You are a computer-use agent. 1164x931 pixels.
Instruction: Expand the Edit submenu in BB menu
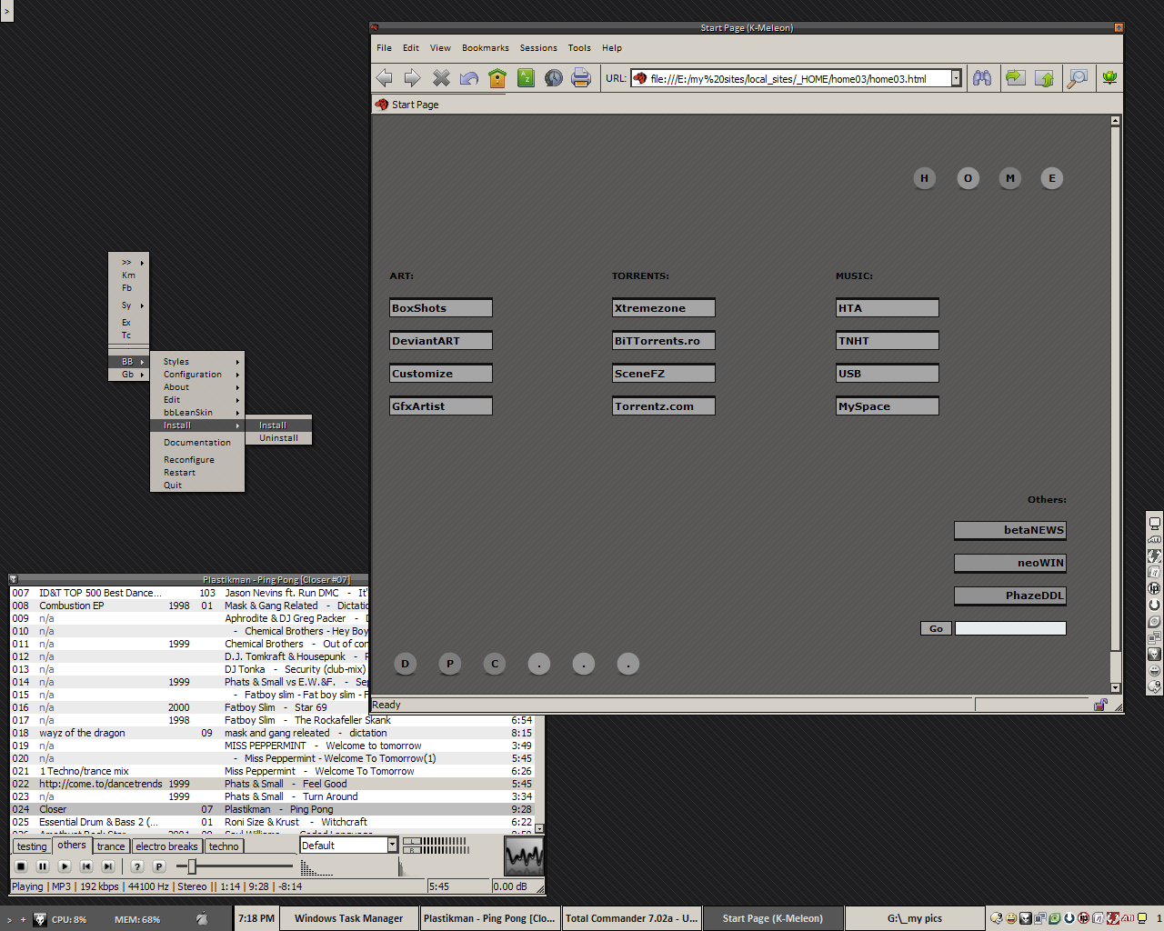tap(197, 400)
